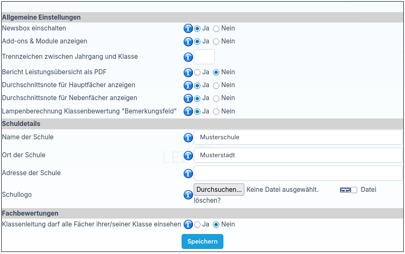
Task: Set Bericht Leistungsübersicht als PDF to Ja
Action: [x=197, y=73]
